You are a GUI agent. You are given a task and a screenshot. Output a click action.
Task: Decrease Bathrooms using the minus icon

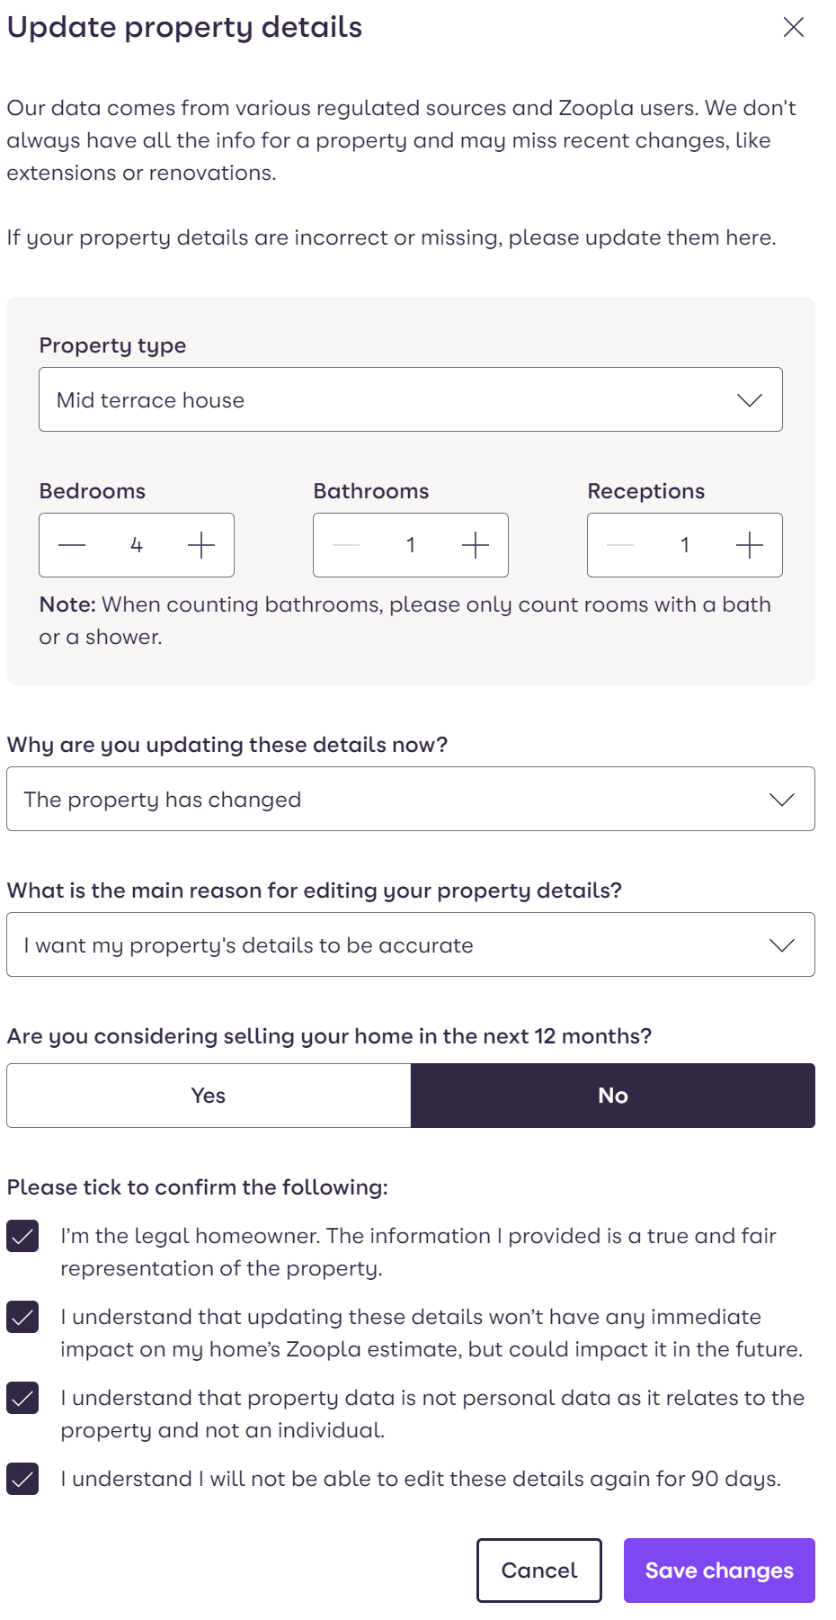pyautogui.click(x=346, y=544)
